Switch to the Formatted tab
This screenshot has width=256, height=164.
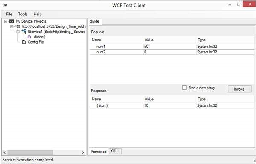[x=99, y=152]
